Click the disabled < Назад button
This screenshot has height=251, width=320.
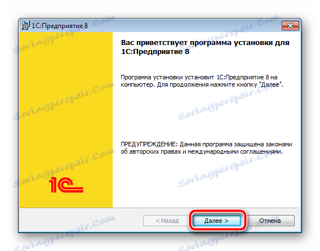pyautogui.click(x=167, y=221)
